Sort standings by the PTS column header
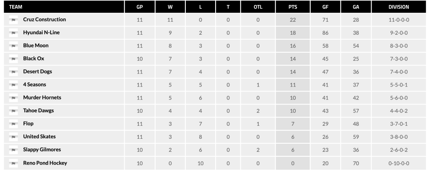 click(293, 7)
